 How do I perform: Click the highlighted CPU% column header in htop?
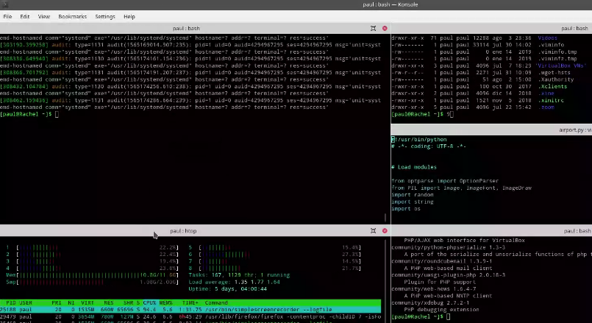click(149, 302)
